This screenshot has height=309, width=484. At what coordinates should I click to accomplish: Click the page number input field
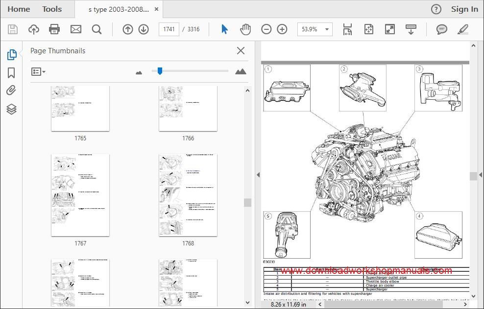coord(169,29)
